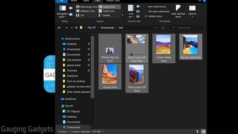Select Big Sur Falls Print file
Viewport: 238px width, 134px height.
[191, 47]
